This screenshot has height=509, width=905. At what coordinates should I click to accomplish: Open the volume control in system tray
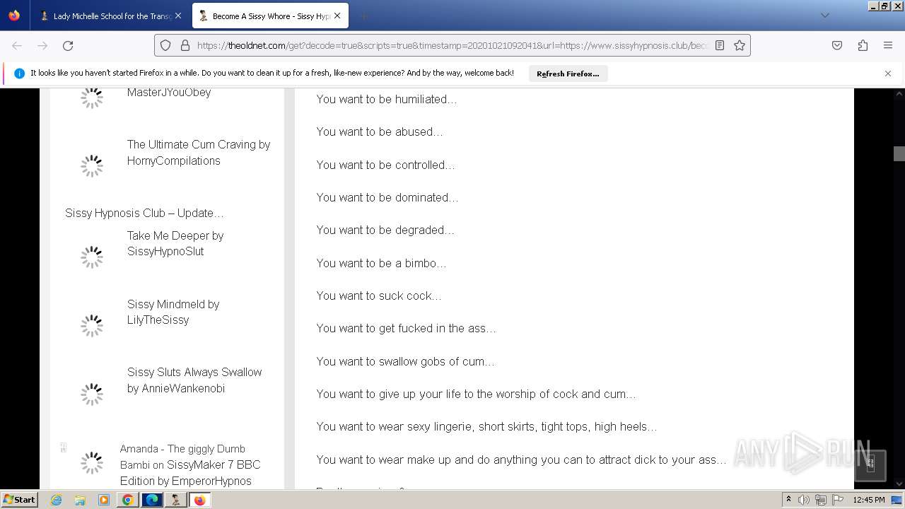[x=804, y=500]
